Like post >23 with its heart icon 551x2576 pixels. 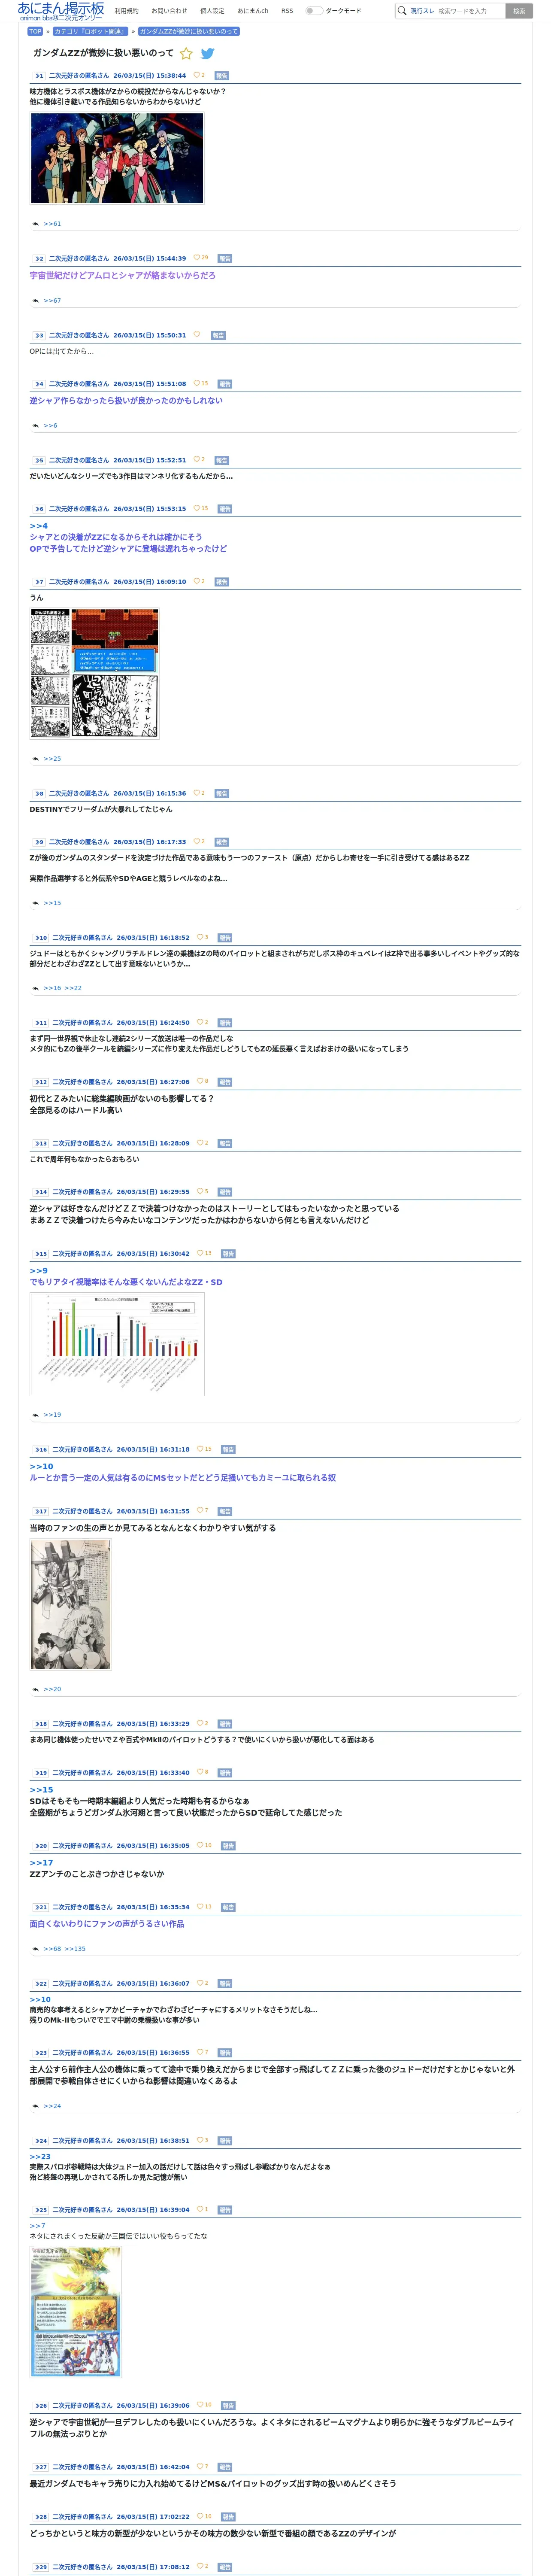(200, 2052)
